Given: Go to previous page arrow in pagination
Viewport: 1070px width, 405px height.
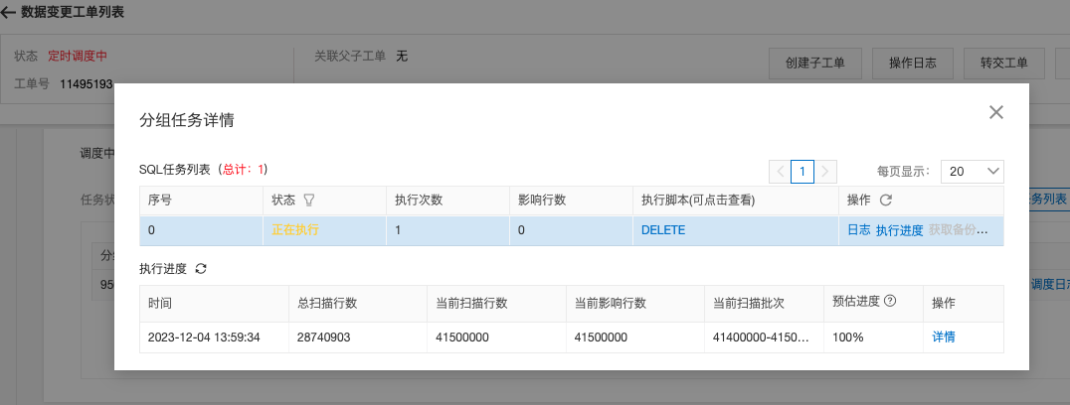Looking at the screenshot, I should [x=780, y=172].
